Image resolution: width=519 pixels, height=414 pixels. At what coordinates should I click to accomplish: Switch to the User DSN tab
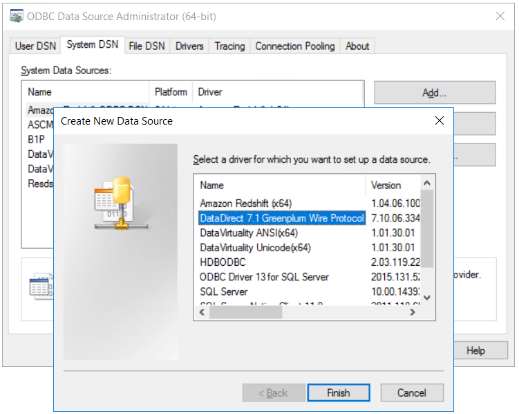35,46
